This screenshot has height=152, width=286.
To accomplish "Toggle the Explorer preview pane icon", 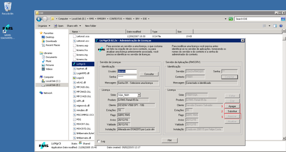I will click(x=275, y=26).
